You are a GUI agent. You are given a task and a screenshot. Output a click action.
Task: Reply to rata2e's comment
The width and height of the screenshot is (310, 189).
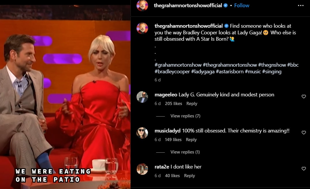189,175
